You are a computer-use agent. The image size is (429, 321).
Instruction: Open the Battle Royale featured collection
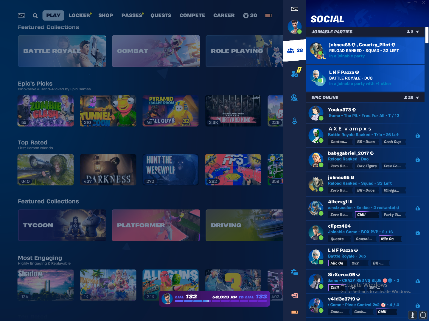(x=62, y=51)
